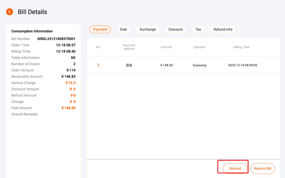Click the Order Amount value ¥119
The image size is (285, 178).
coord(71,70)
